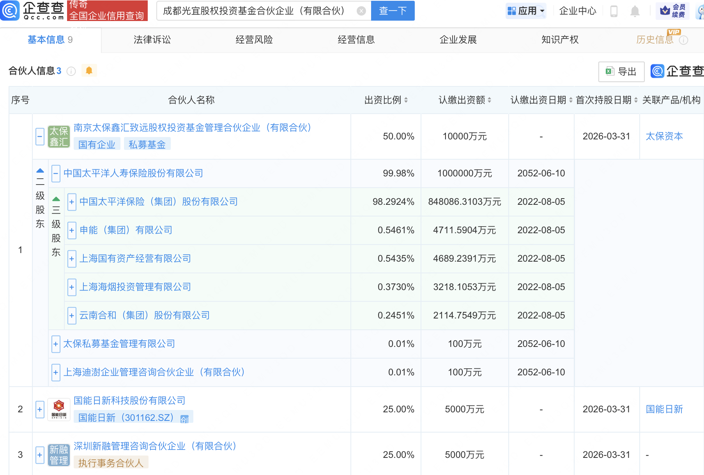The image size is (704, 475).
Task: Click the 查一下 search button
Action: (x=393, y=11)
